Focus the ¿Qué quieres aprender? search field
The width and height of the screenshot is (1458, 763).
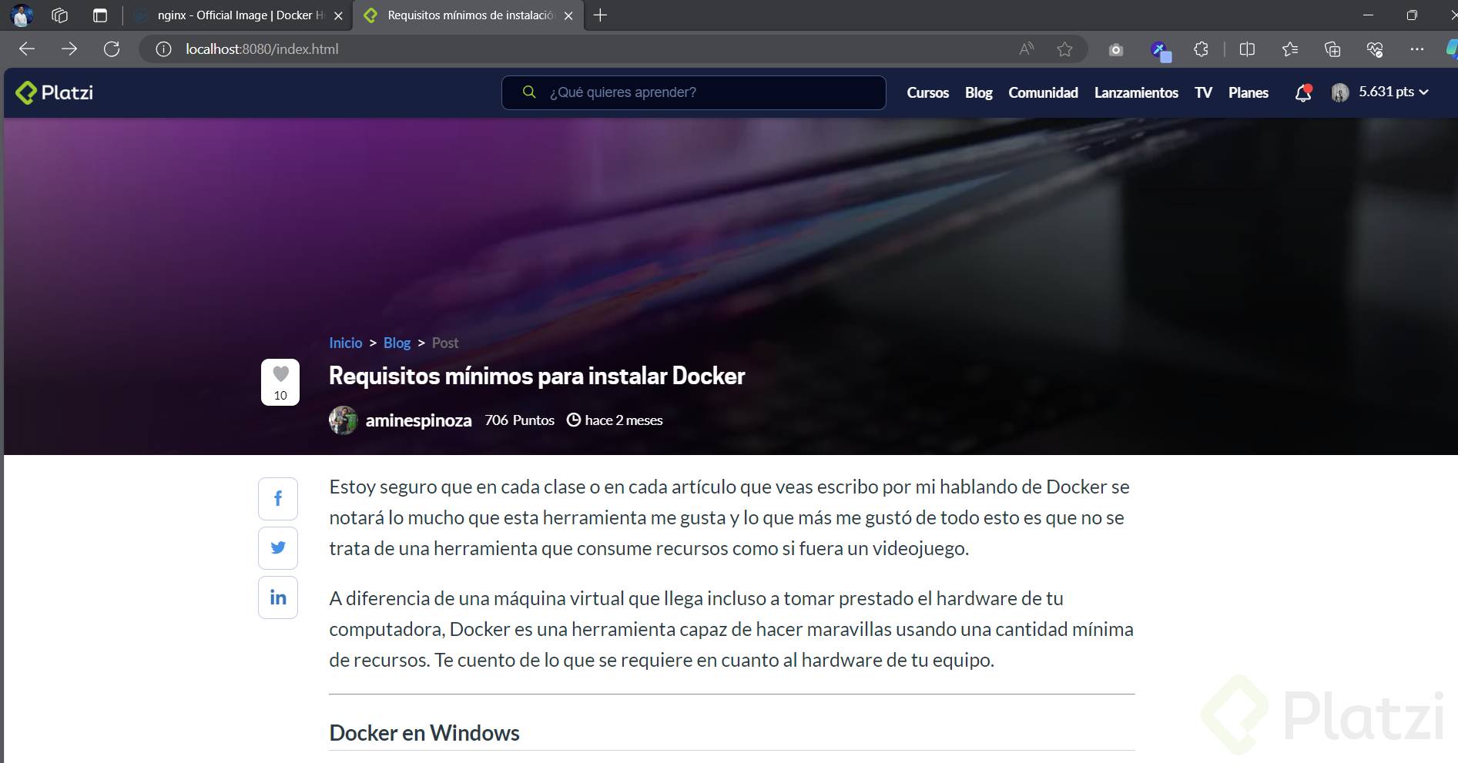pos(693,92)
